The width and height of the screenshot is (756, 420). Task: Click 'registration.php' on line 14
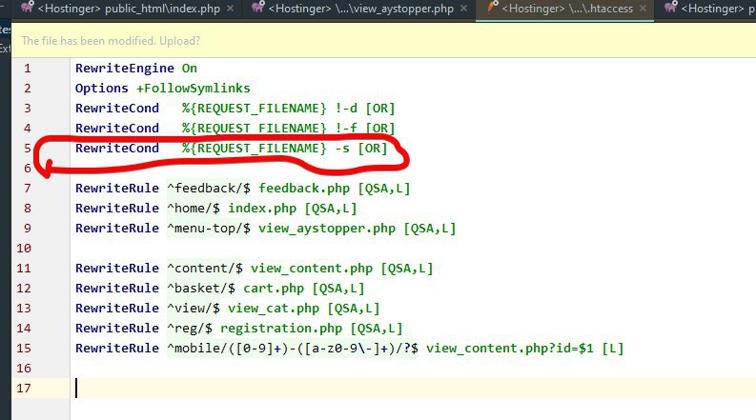point(281,329)
